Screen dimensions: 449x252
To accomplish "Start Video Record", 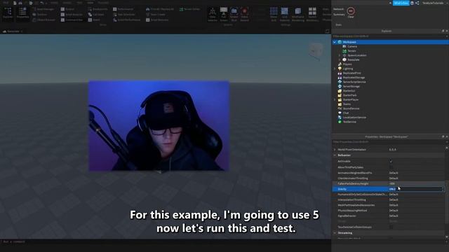I will 245,14.
